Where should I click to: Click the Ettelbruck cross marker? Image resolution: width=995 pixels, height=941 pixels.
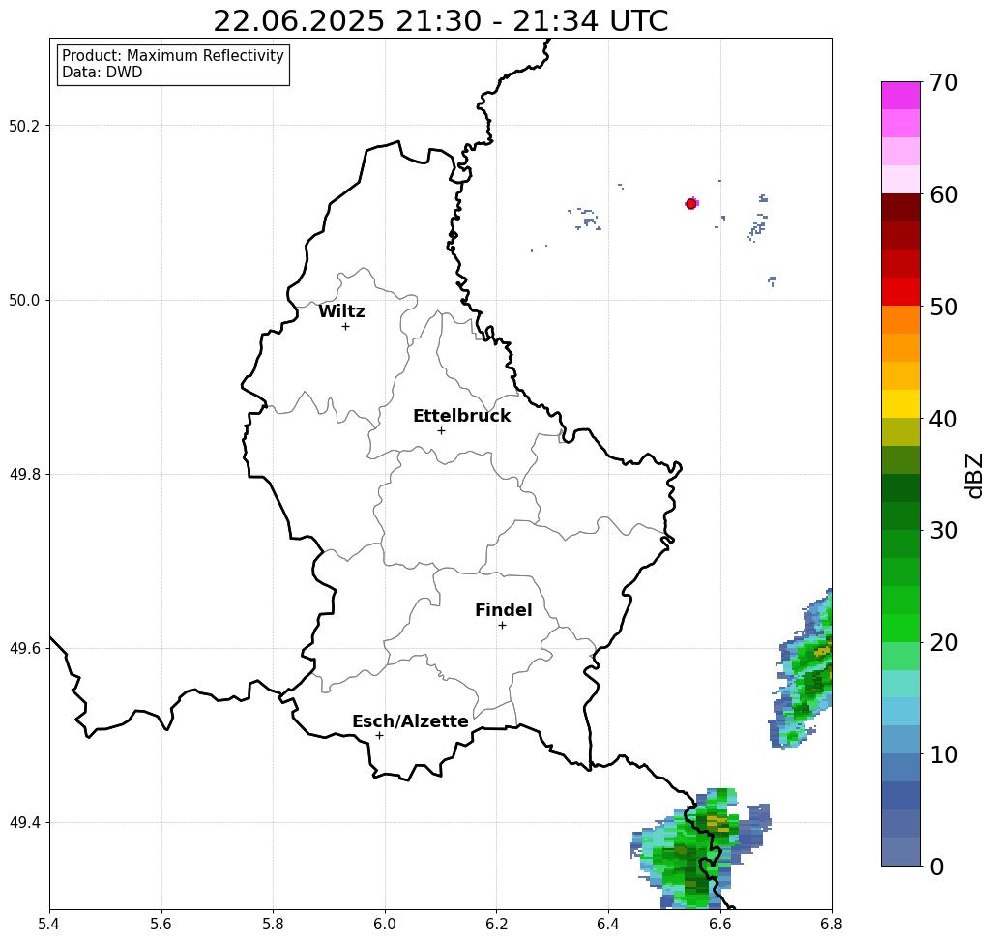point(442,430)
